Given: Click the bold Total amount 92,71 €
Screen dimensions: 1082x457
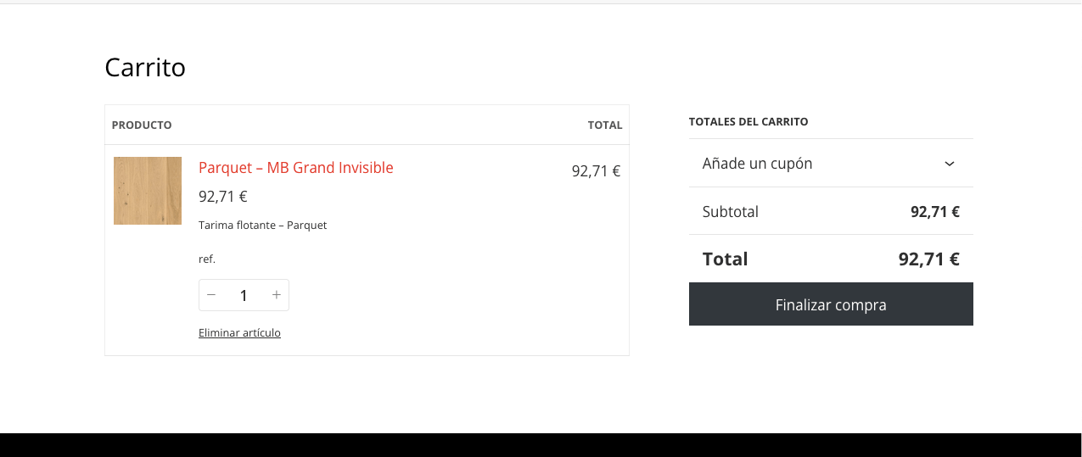Looking at the screenshot, I should [929, 259].
